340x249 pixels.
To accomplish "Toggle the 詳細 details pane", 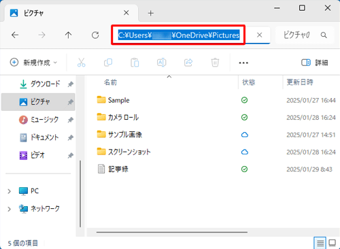I will coord(315,63).
